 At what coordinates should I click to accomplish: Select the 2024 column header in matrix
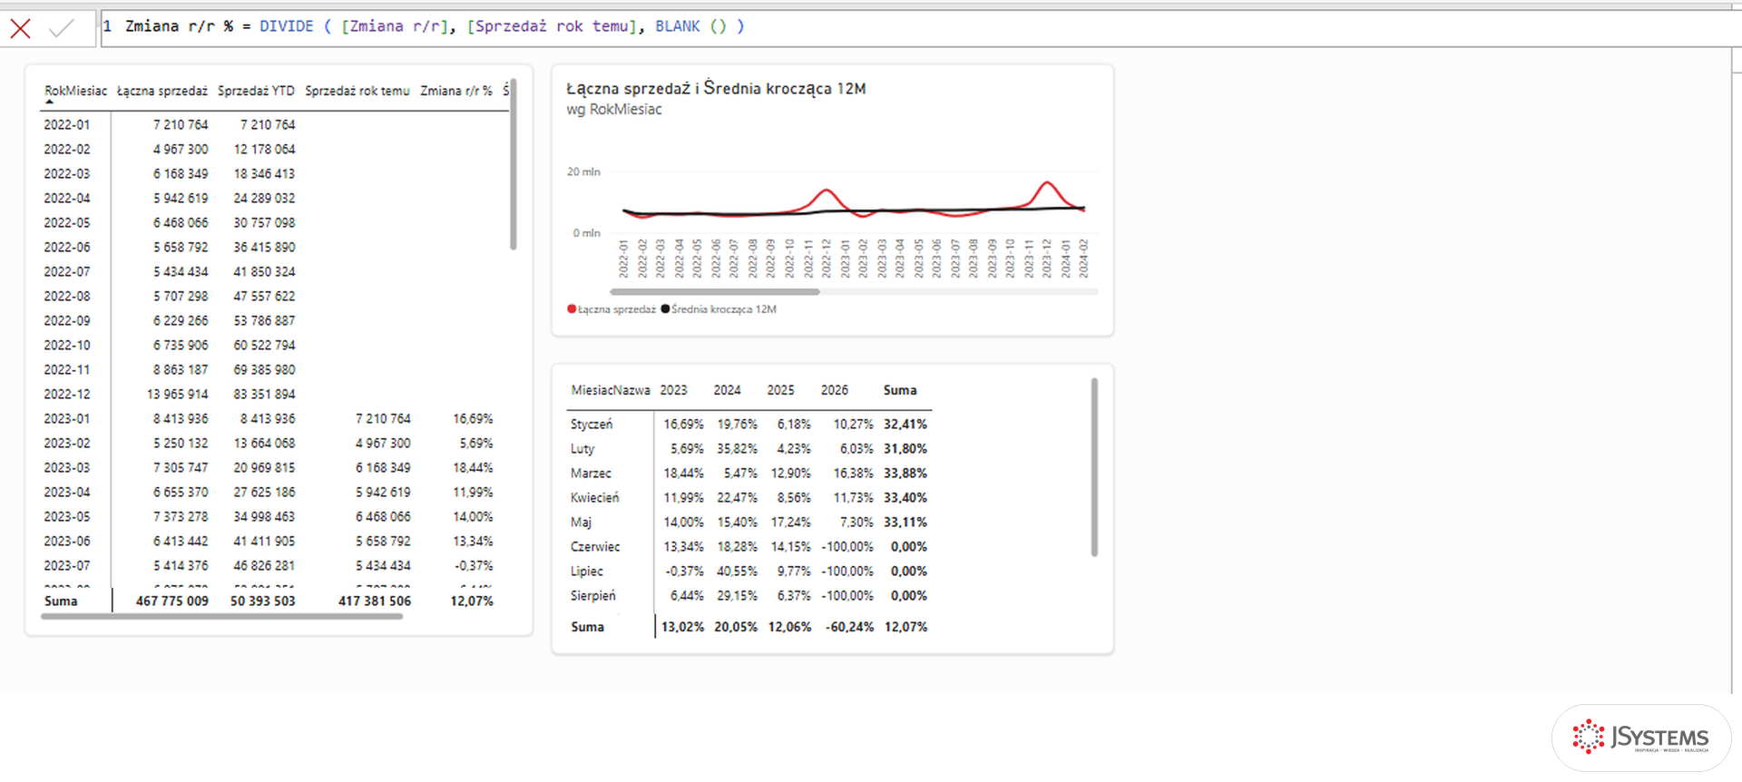point(727,390)
